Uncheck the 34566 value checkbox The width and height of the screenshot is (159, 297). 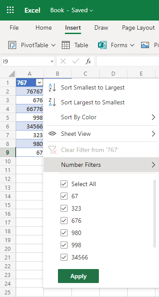coord(64,257)
